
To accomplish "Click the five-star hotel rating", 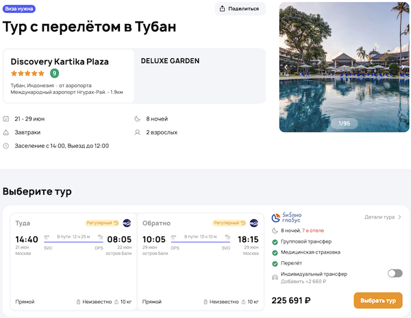I will click(28, 73).
